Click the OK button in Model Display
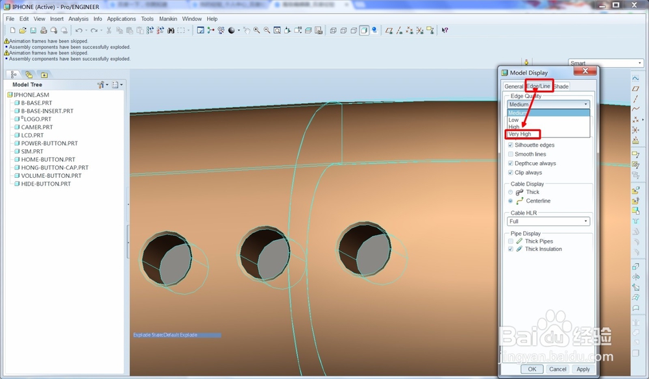 532,369
